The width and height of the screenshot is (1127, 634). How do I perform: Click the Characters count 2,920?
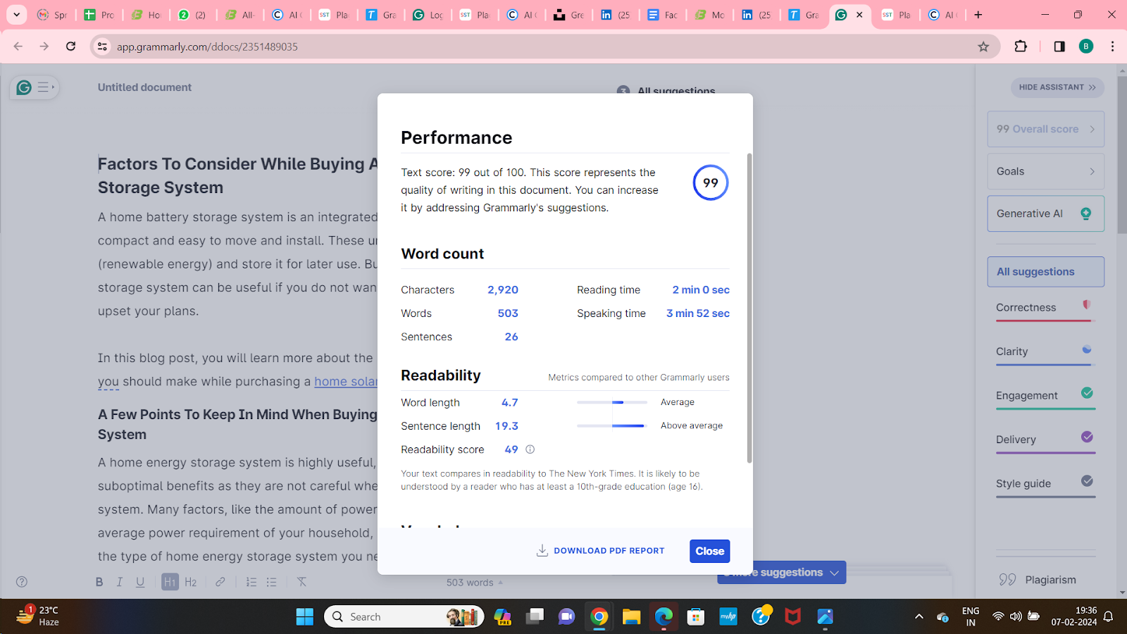(503, 290)
